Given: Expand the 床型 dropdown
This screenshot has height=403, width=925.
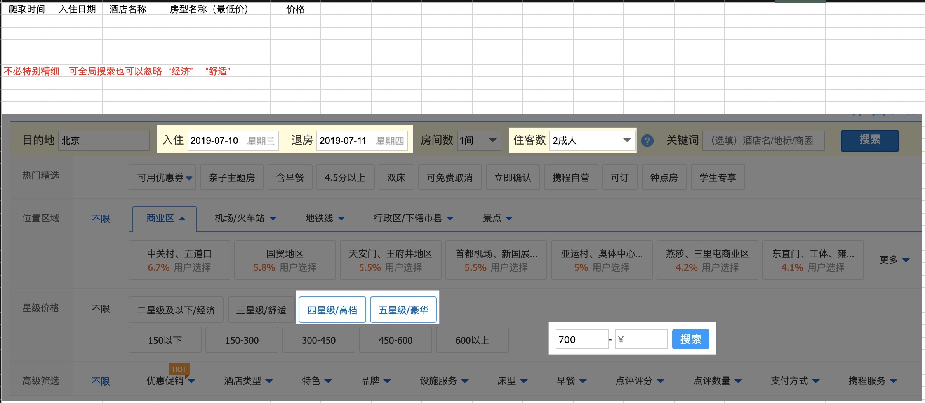Looking at the screenshot, I should point(512,381).
